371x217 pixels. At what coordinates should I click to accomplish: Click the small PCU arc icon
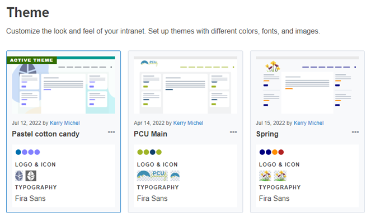[x=175, y=176]
